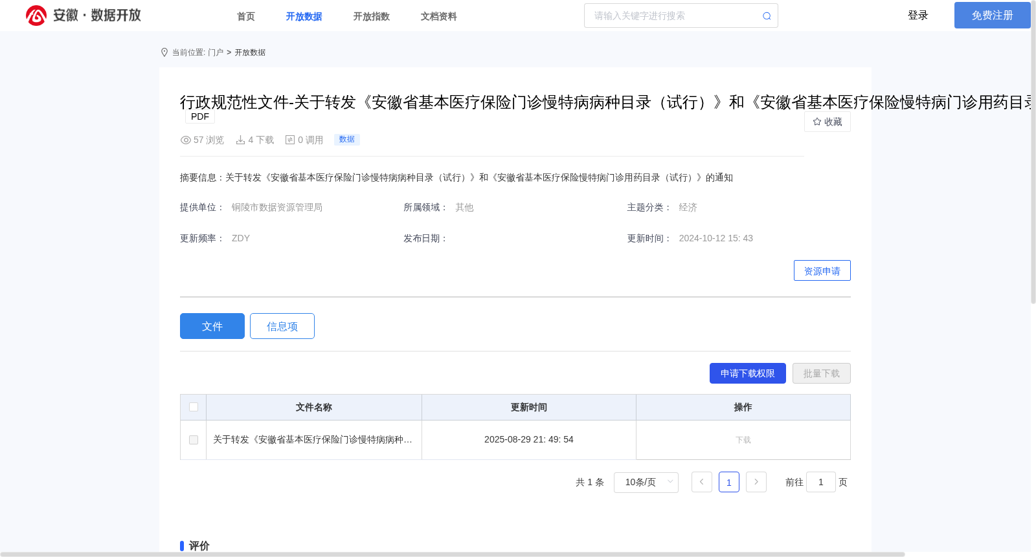Click the 操作 column header
1036x557 pixels.
pos(743,407)
